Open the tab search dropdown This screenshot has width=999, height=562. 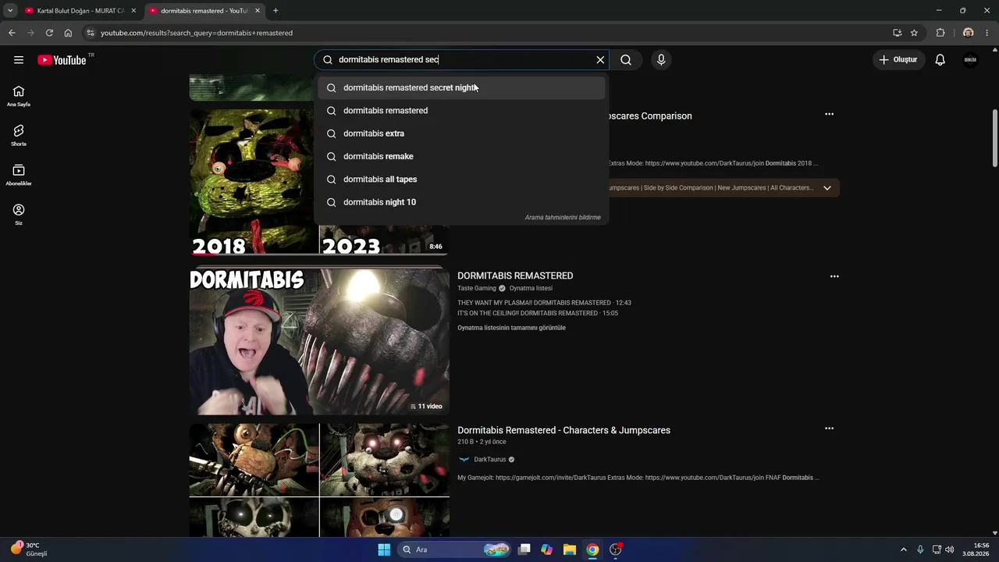point(10,11)
